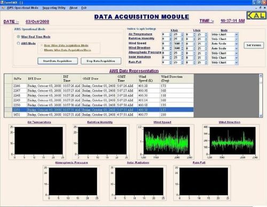267x207 pixels.
Task: Click Wind Direction X-axis maximum field
Action: (177, 49)
